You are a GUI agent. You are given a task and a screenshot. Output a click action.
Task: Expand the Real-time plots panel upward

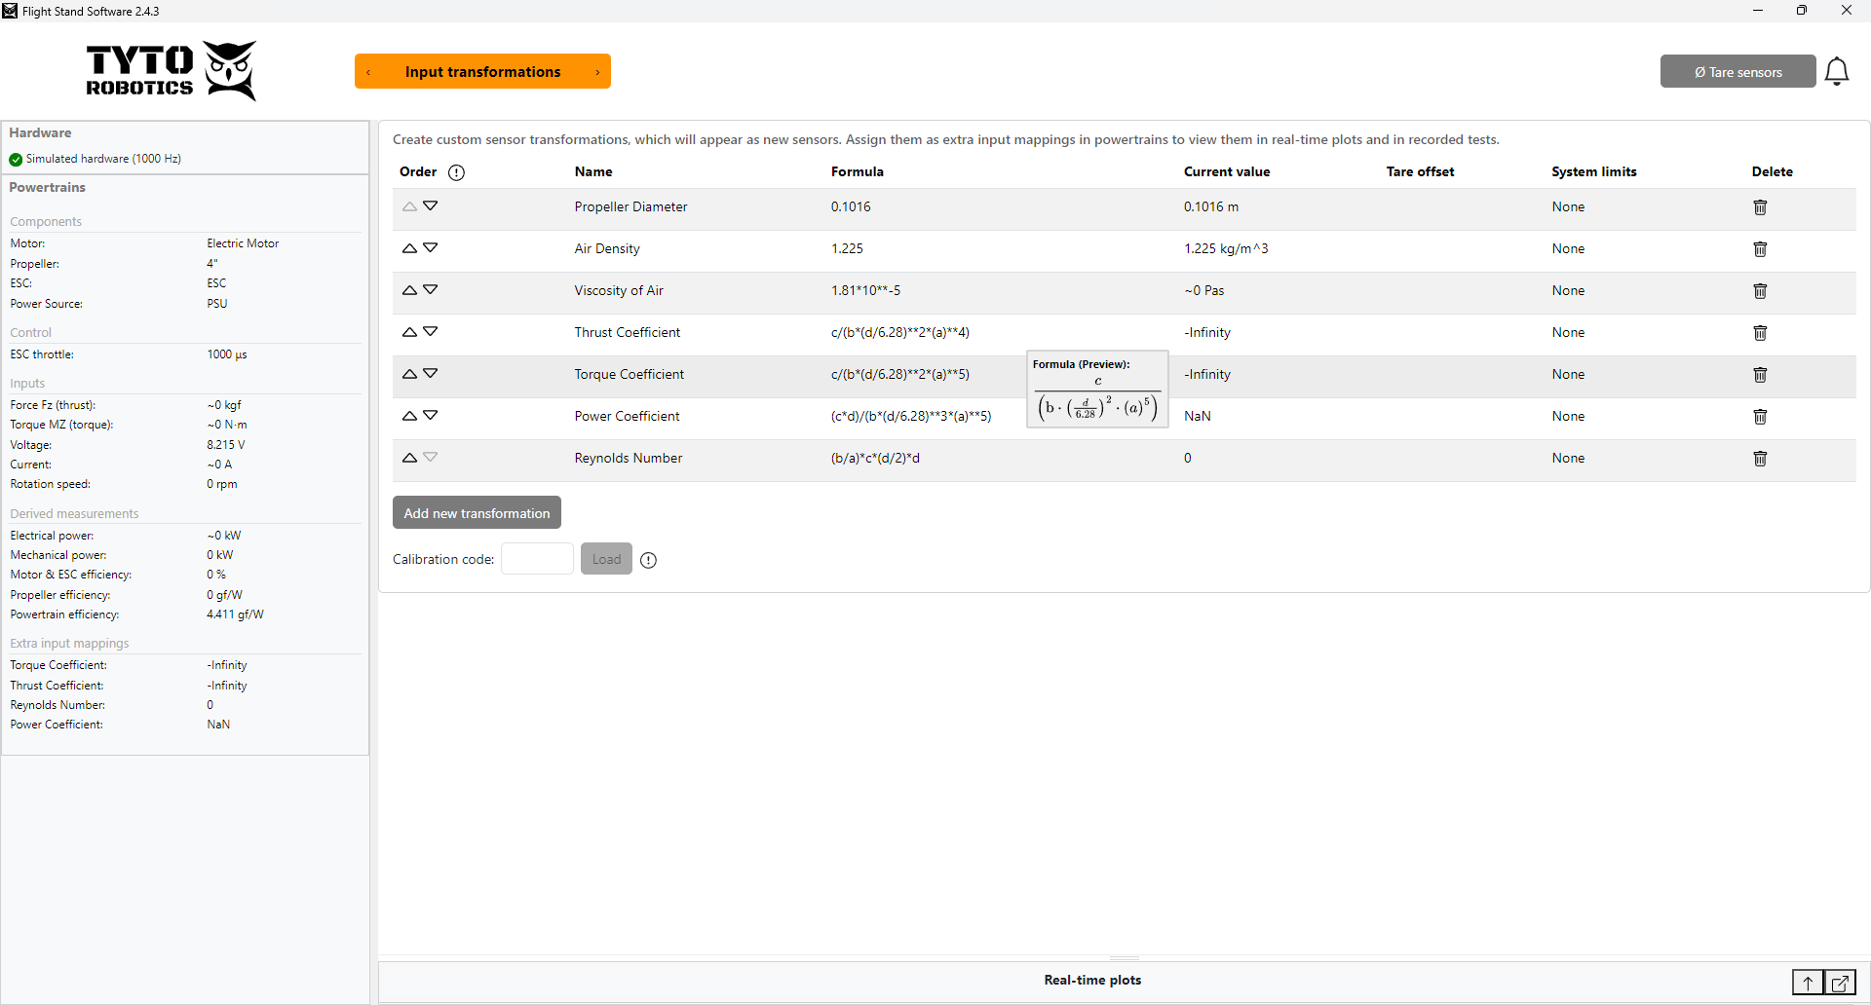point(1808,983)
